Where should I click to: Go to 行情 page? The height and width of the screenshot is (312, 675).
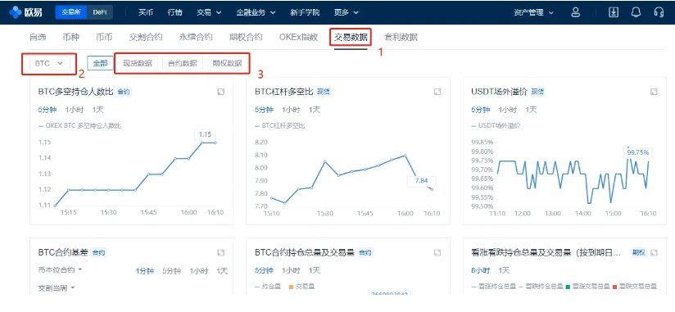coord(174,12)
